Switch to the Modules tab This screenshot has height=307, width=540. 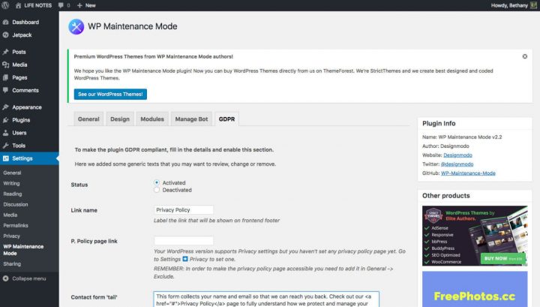pyautogui.click(x=152, y=119)
